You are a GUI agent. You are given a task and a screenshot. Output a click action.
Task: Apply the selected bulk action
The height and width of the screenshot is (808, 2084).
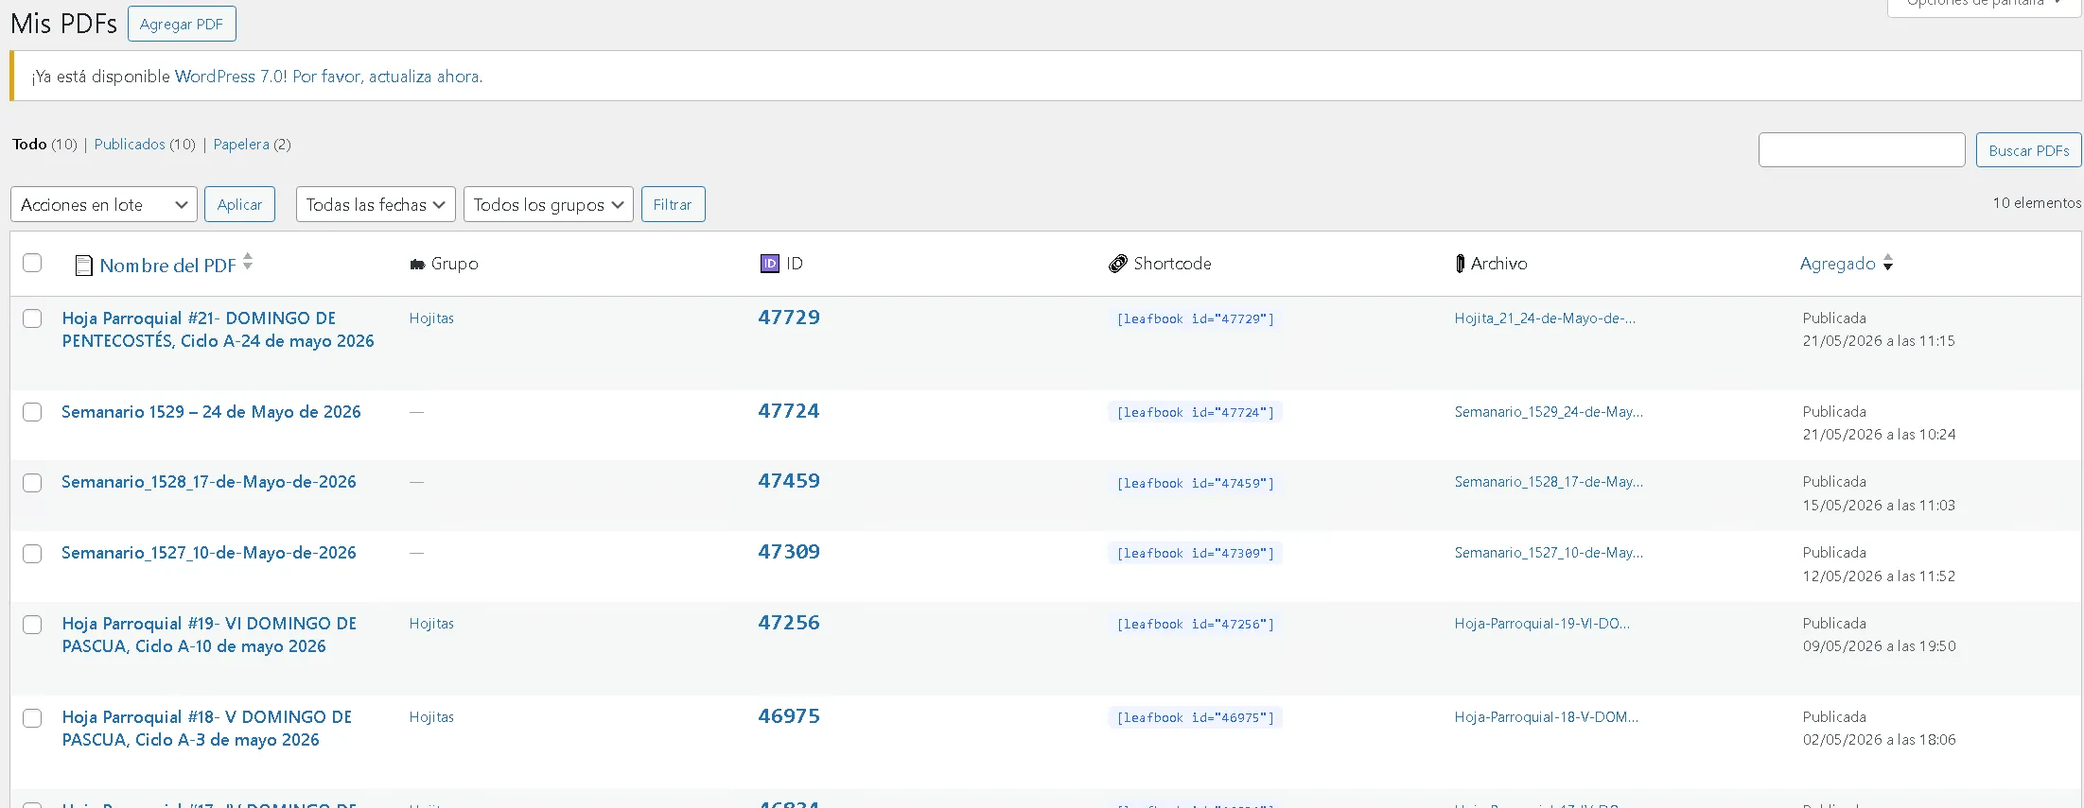point(240,204)
